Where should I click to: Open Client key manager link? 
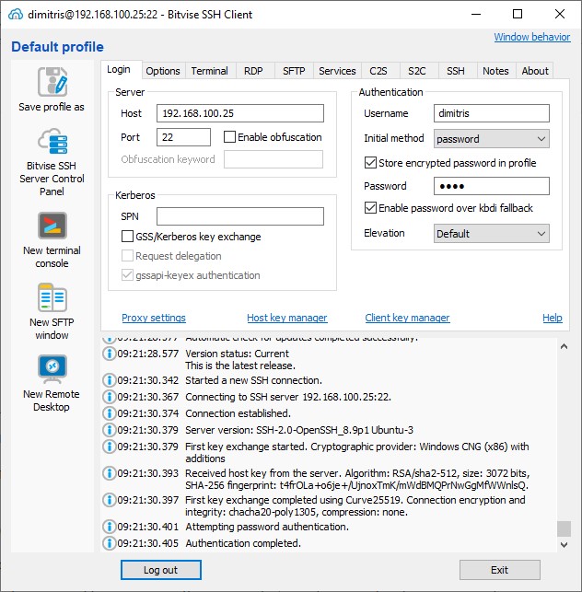407,318
